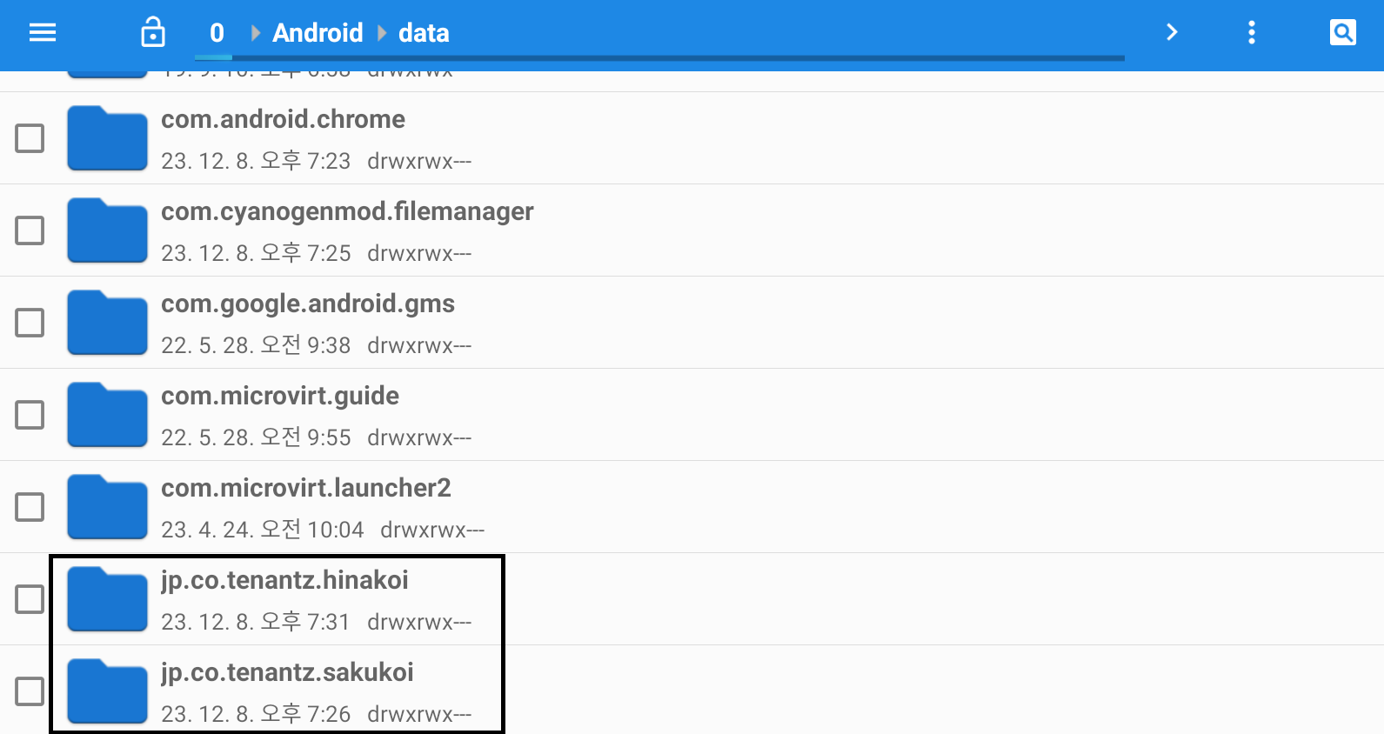Toggle checkbox for com.microvirt.launcher2
Viewport: 1384px width, 734px height.
[30, 507]
